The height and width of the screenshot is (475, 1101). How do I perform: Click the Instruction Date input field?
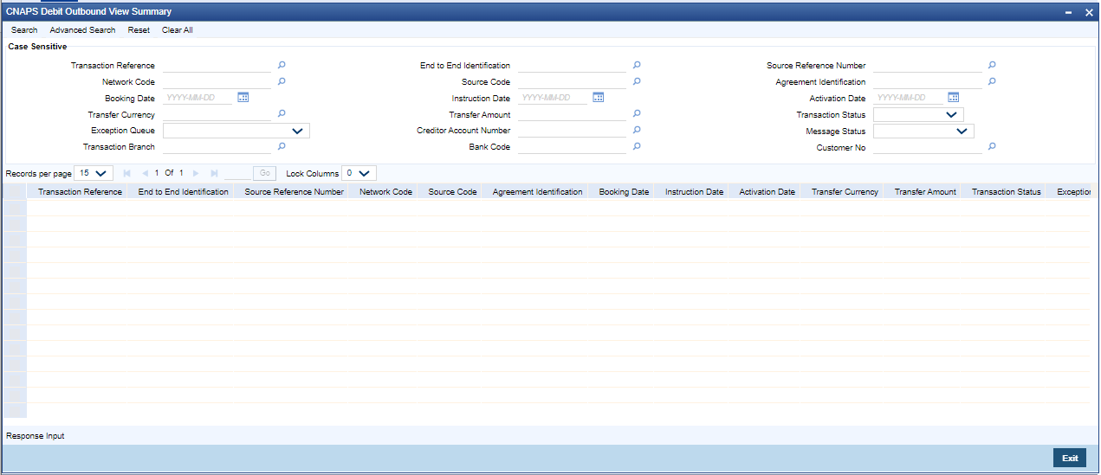[554, 98]
